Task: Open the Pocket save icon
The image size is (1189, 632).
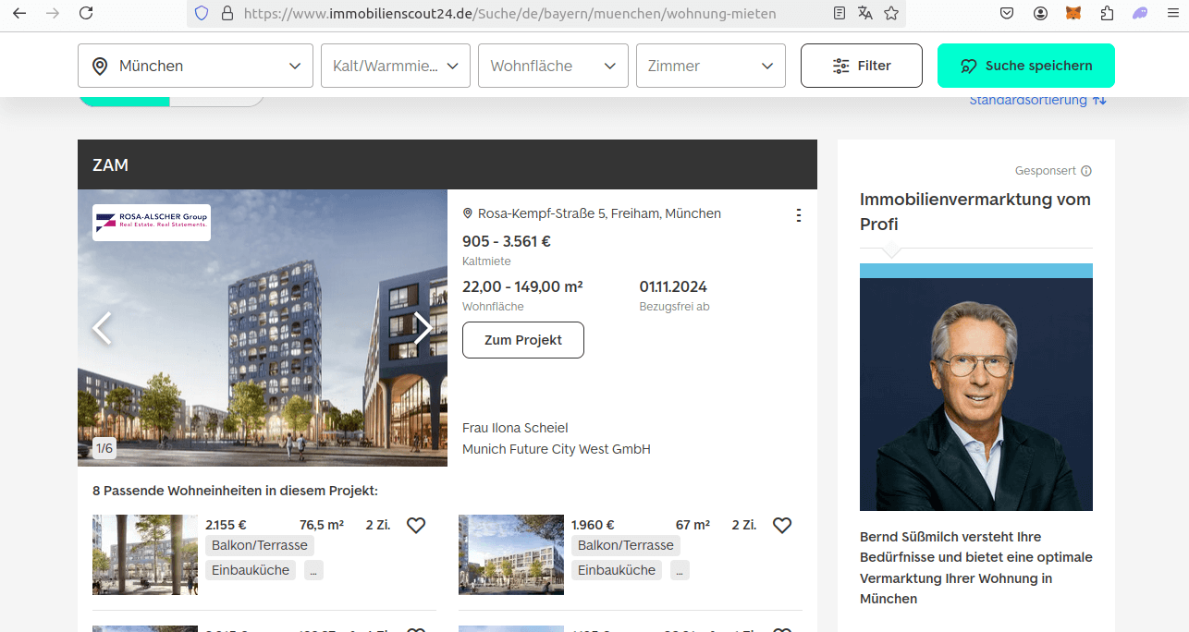Action: [x=1008, y=13]
